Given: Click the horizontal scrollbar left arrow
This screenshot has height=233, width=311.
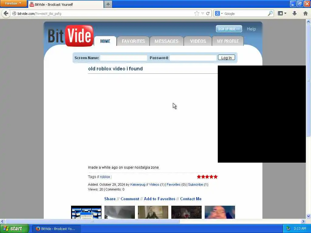Looking at the screenshot, I should coord(2,221).
